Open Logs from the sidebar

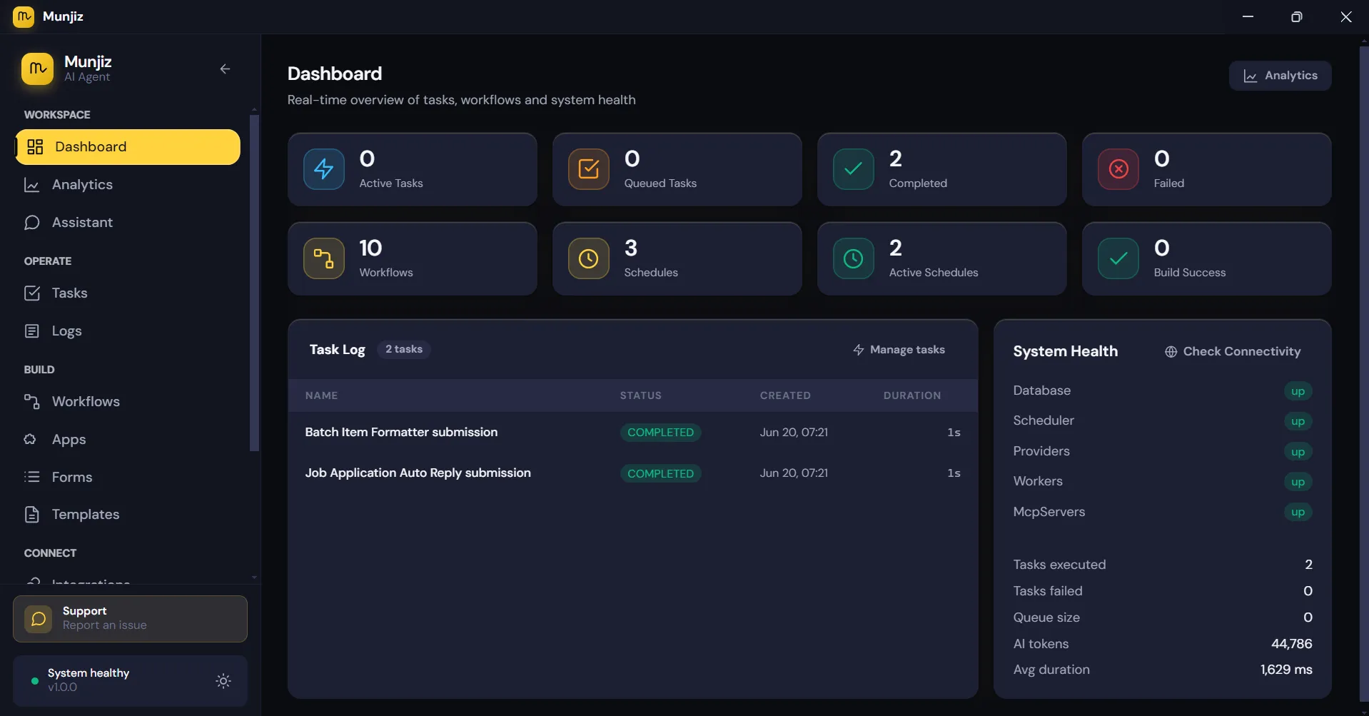(x=128, y=331)
